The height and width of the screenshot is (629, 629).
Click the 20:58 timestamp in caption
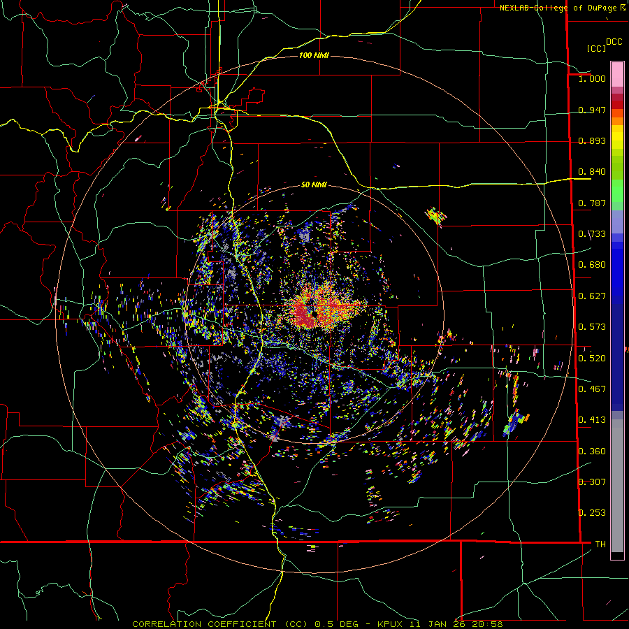489,624
